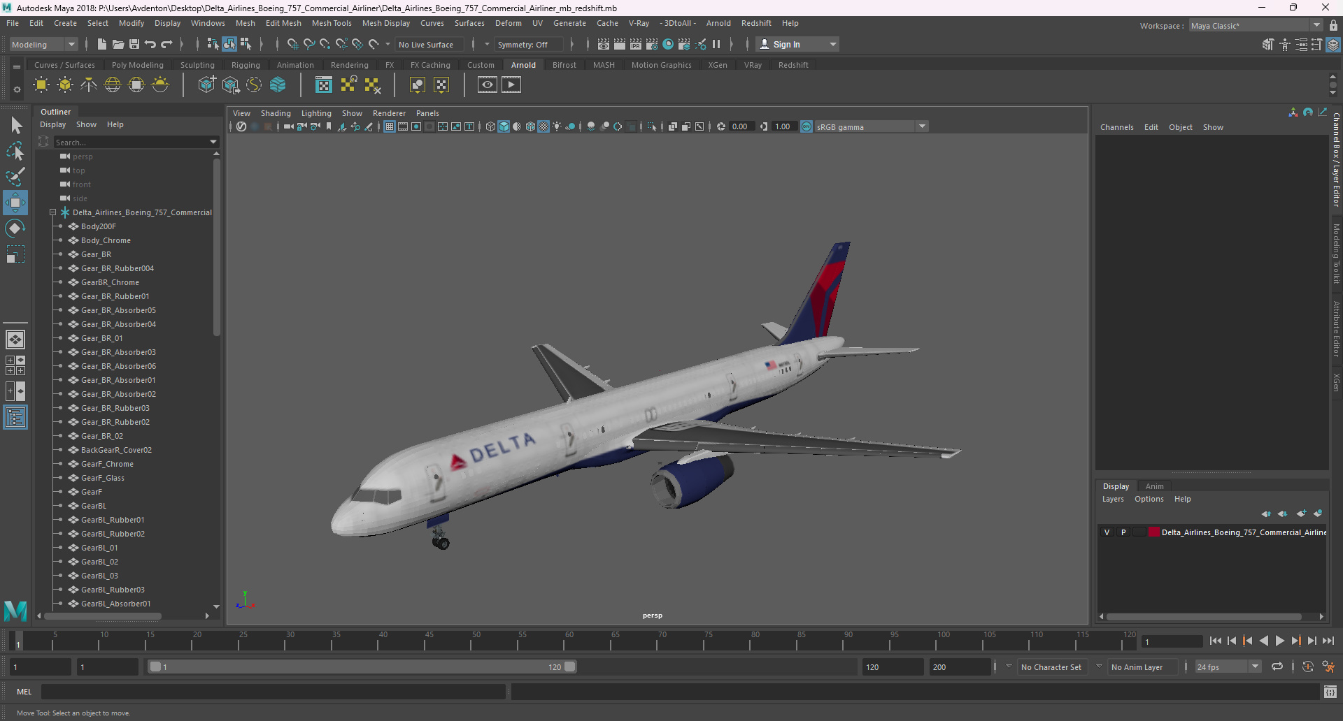This screenshot has height=721, width=1343.
Task: Open the Arnold RenderView eye icon
Action: point(488,85)
